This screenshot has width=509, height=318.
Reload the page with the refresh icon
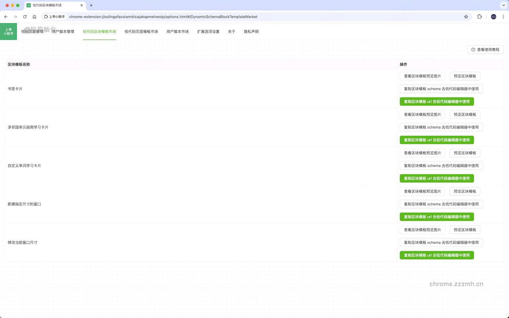point(25,17)
